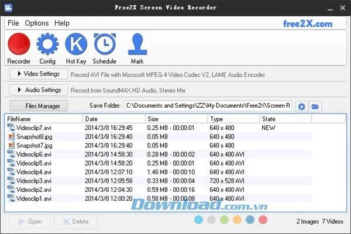Visit the free2X.com link
Image resolution: width=351 pixels, height=234 pixels.
point(308,24)
